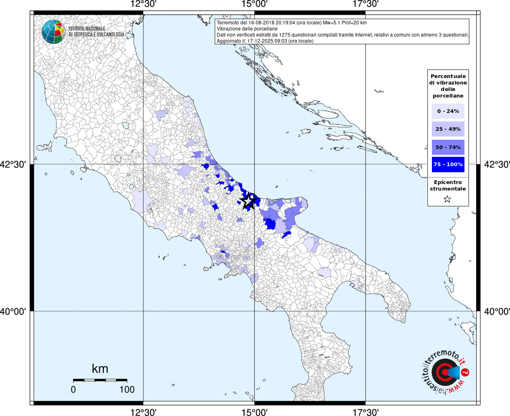Click the legend's epicenter star symbol

[447, 199]
